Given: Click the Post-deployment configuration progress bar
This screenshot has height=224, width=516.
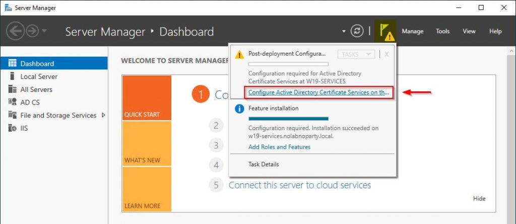Looking at the screenshot, I should click(288, 64).
